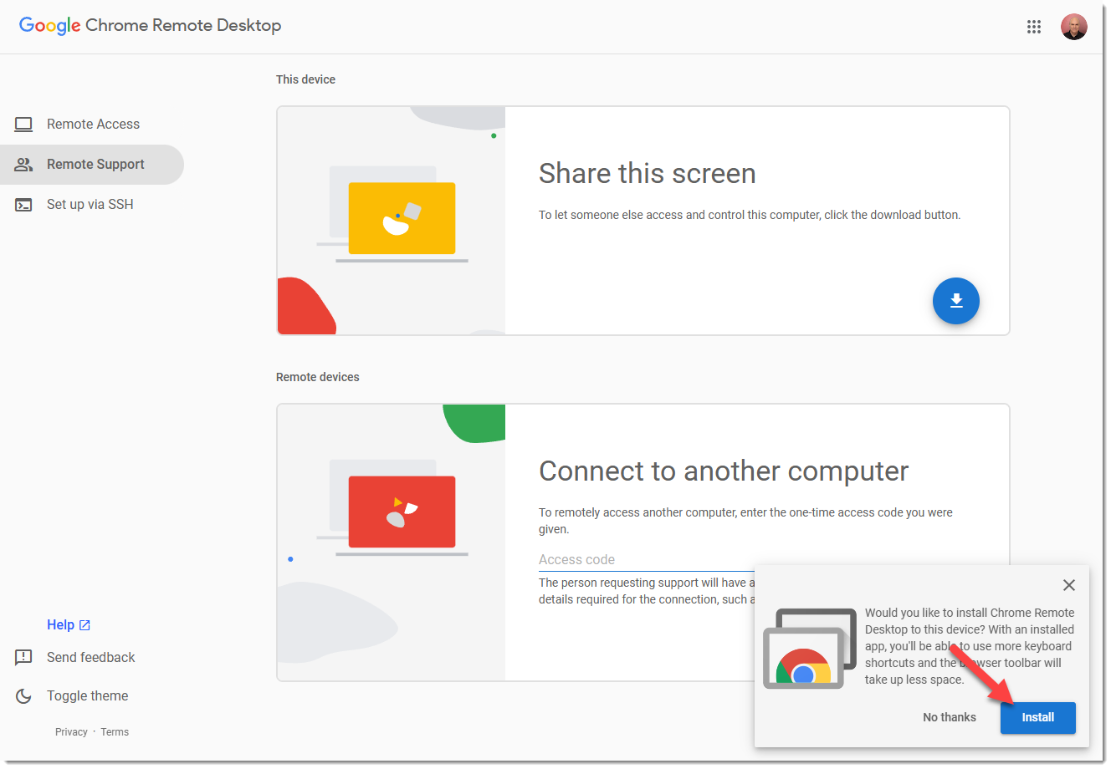This screenshot has width=1111, height=769.
Task: Click the one-time access code description
Action: (745, 521)
